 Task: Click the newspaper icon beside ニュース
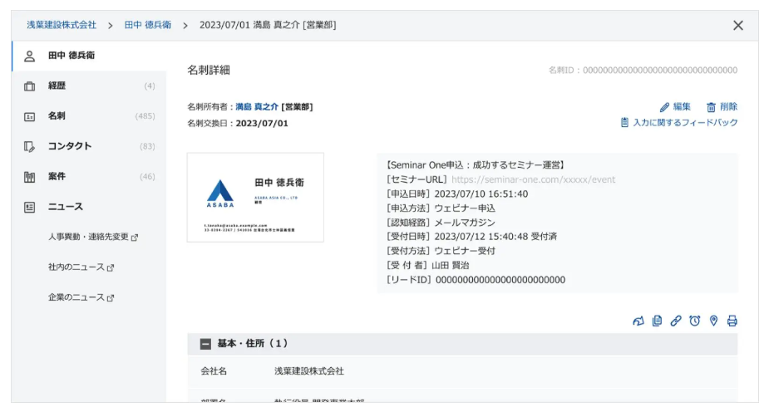tap(29, 207)
